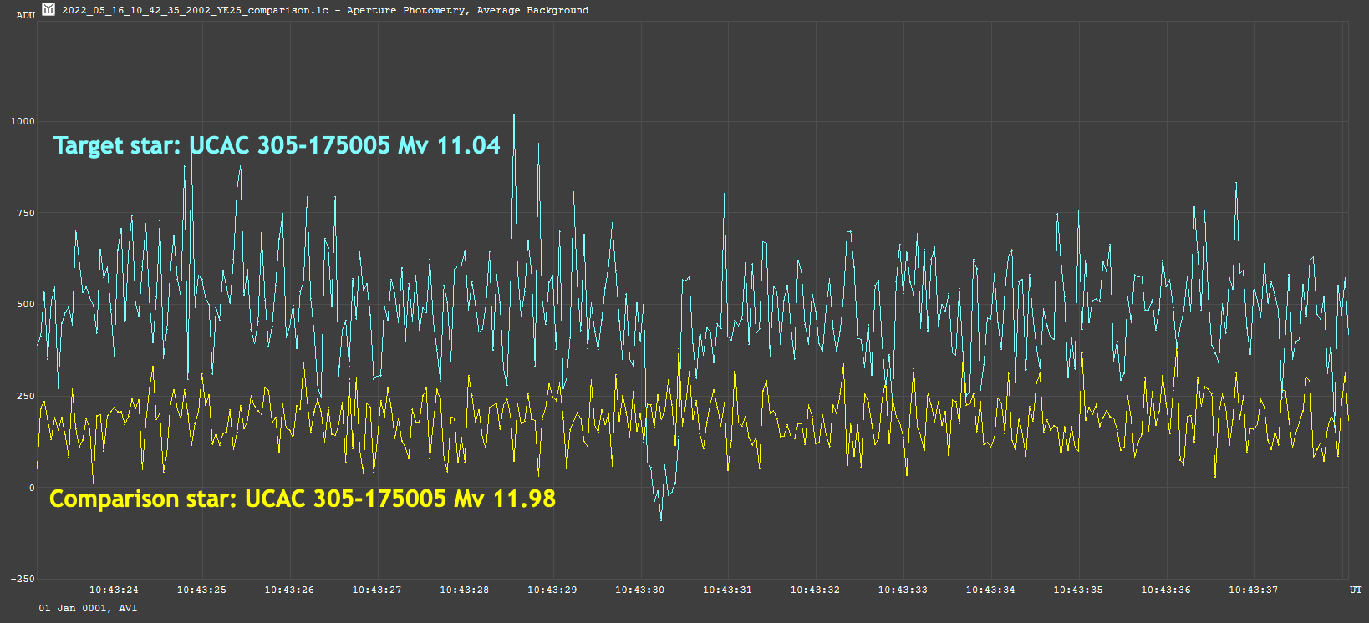Screen dimensions: 1369x623
Task: Select the Target star annotation label
Action: (277, 145)
